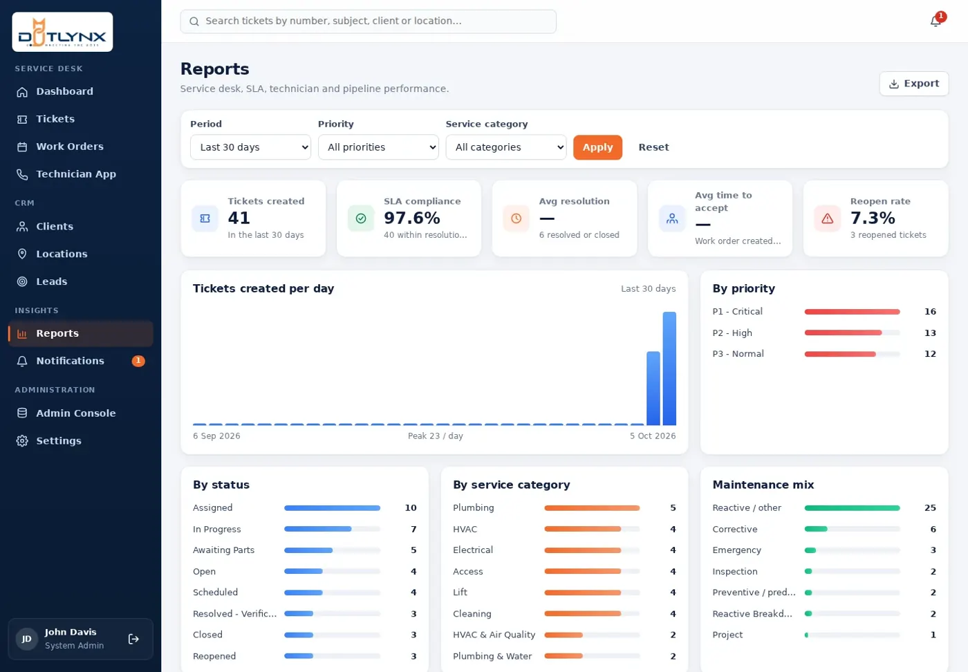Click 'Electrical' service category row
Viewport: 968px width, 672px height.
coord(564,550)
